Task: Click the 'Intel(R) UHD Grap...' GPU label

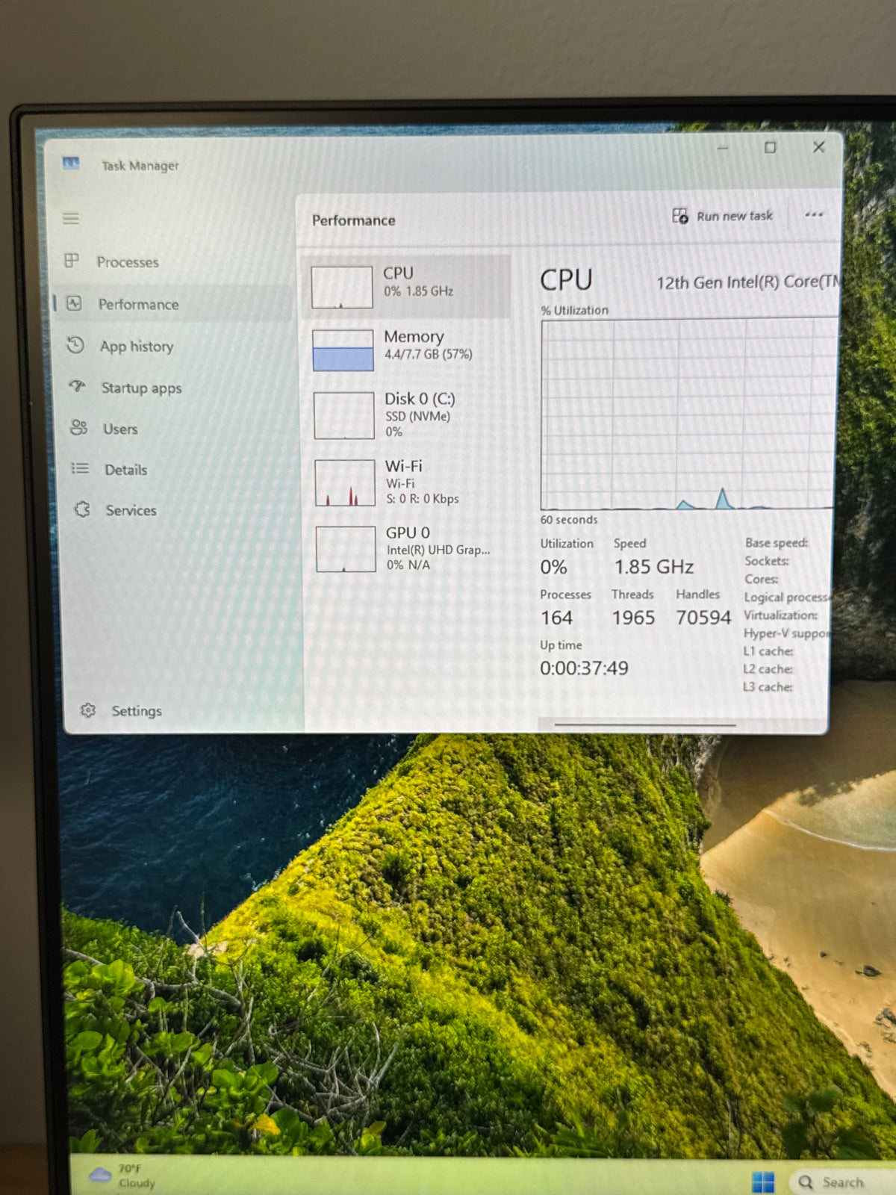Action: click(438, 550)
